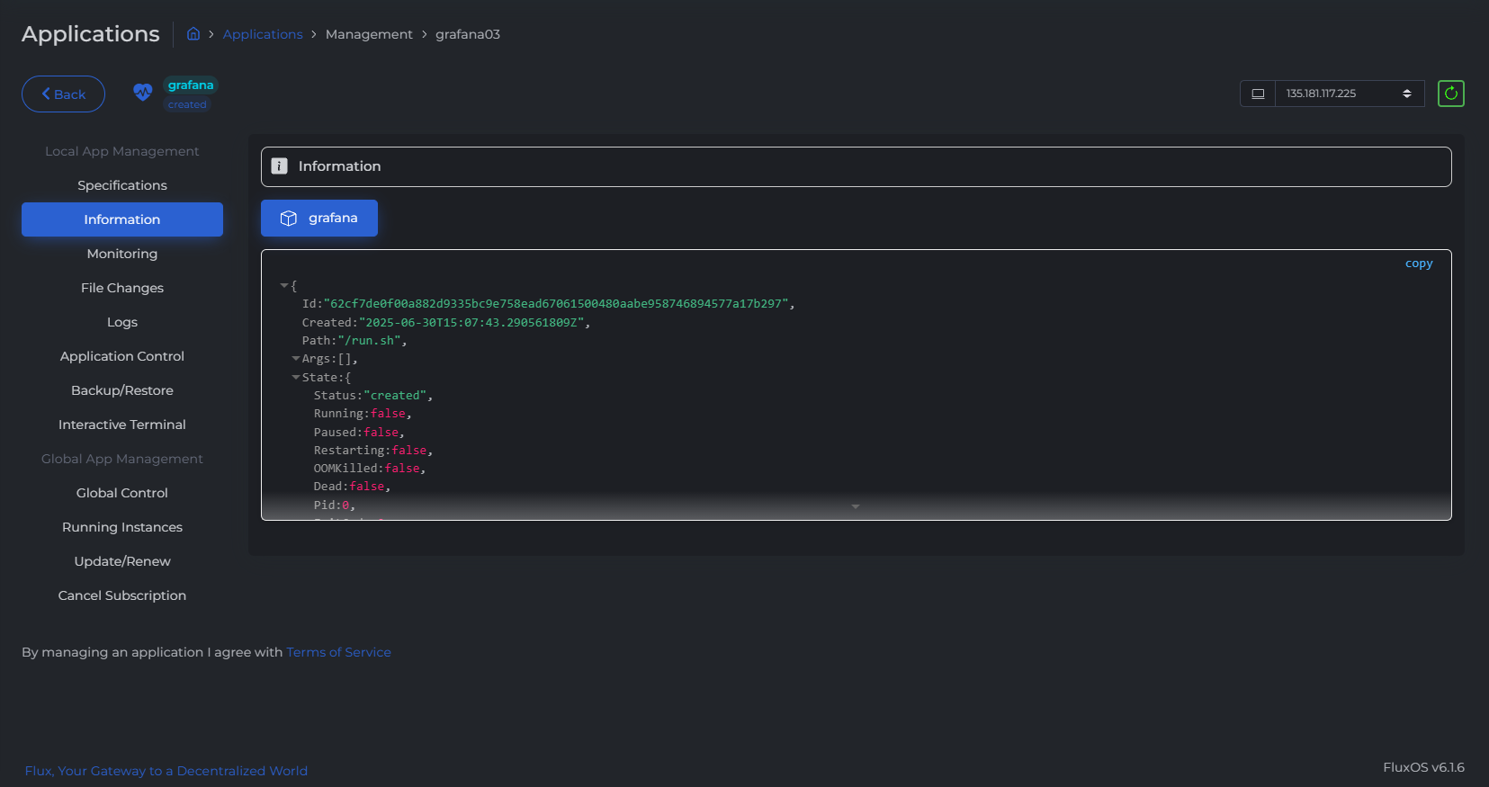This screenshot has height=787, width=1489.
Task: Select Monitoring in the sidebar
Action: coord(122,254)
